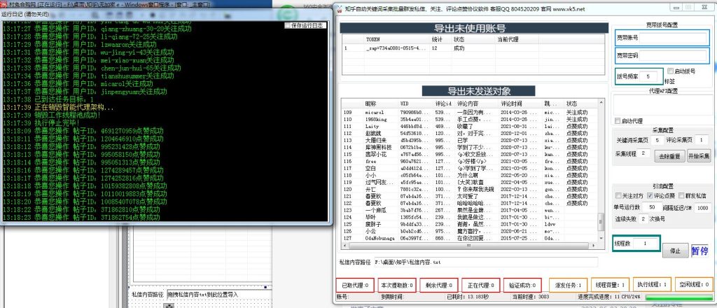The image size is (717, 308).
Task: Click the 当前代理 column header
Action: tap(517, 39)
